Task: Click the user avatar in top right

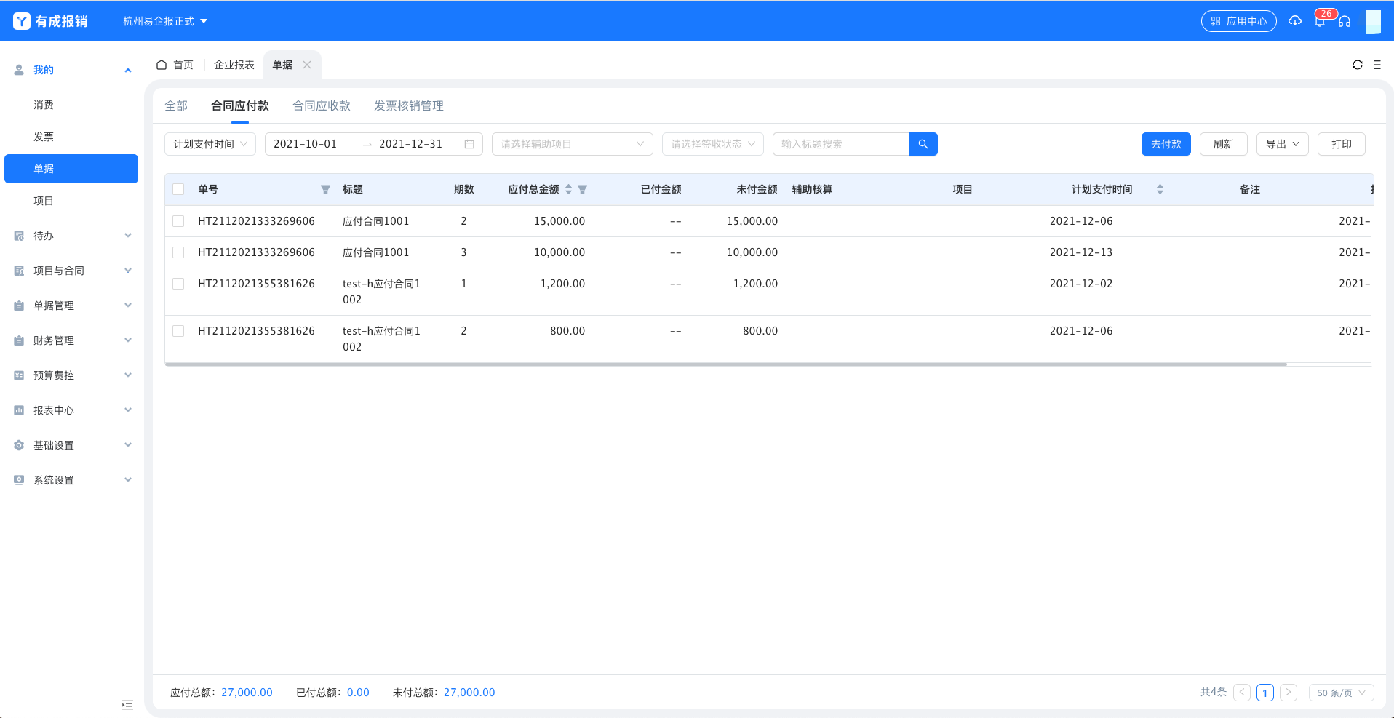Action: click(1373, 22)
